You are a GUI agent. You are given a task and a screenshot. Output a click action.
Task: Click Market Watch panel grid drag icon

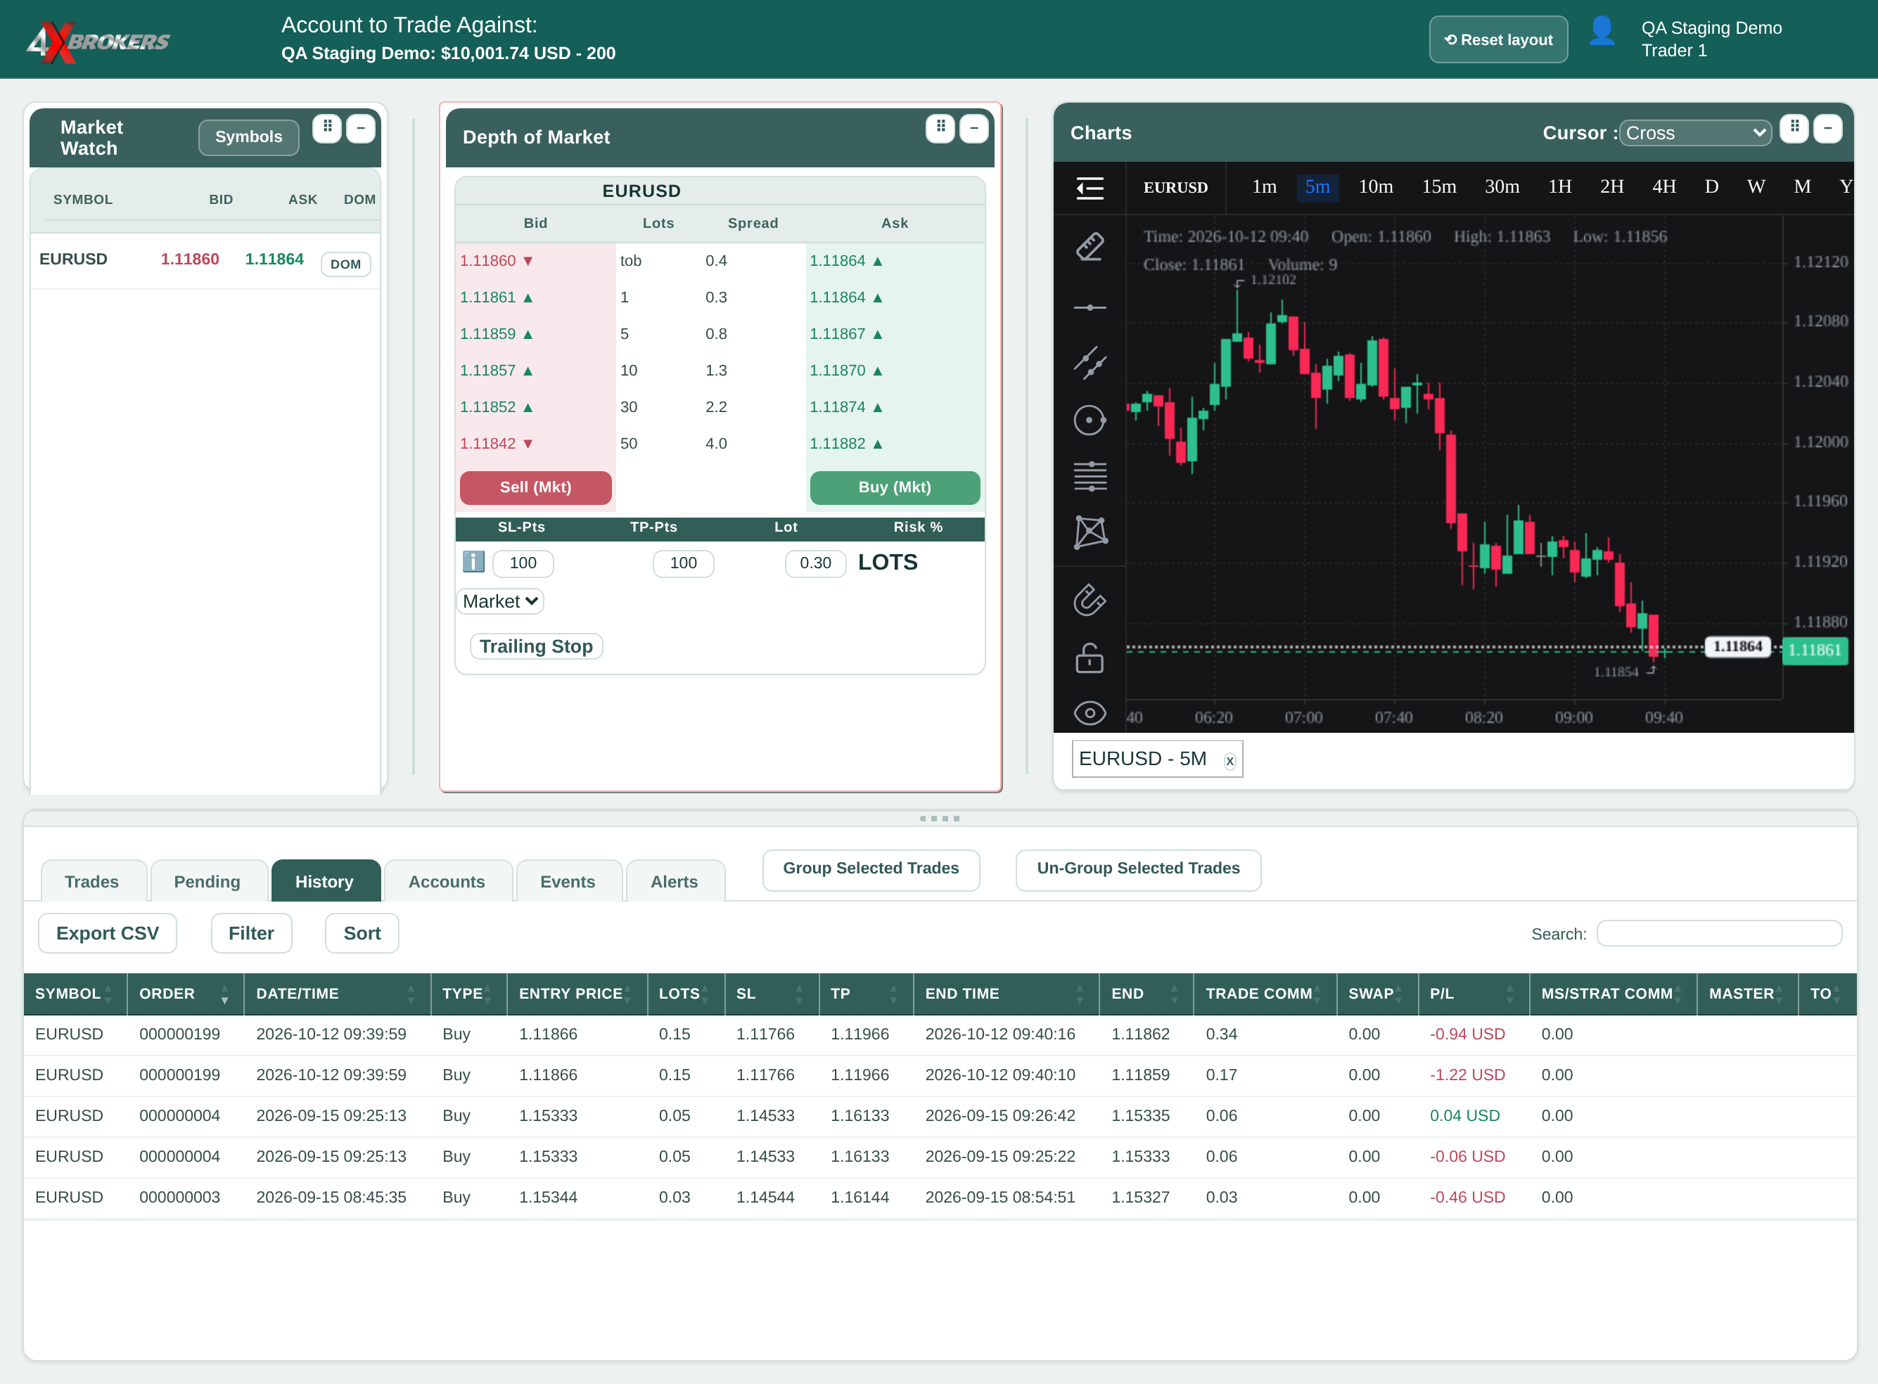coord(327,128)
